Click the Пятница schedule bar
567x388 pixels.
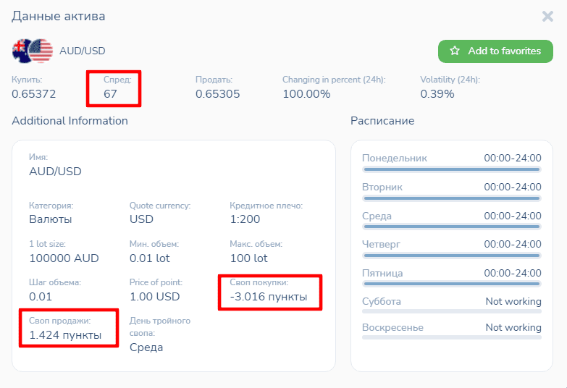452,284
